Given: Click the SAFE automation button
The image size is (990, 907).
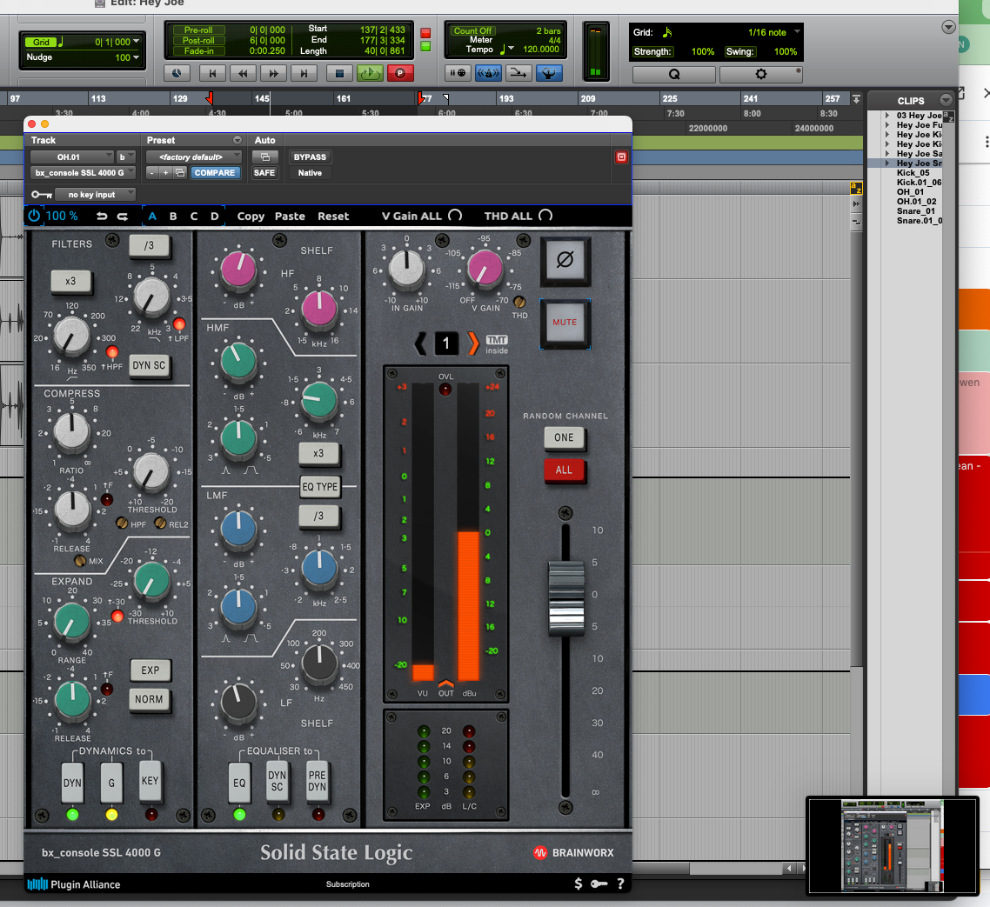Looking at the screenshot, I should 264,173.
